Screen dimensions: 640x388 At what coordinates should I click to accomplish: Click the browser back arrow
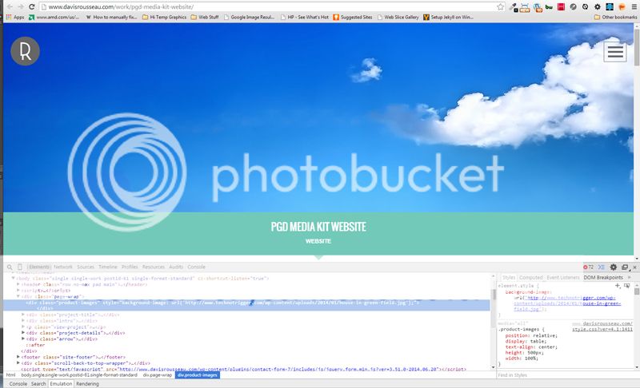point(7,6)
